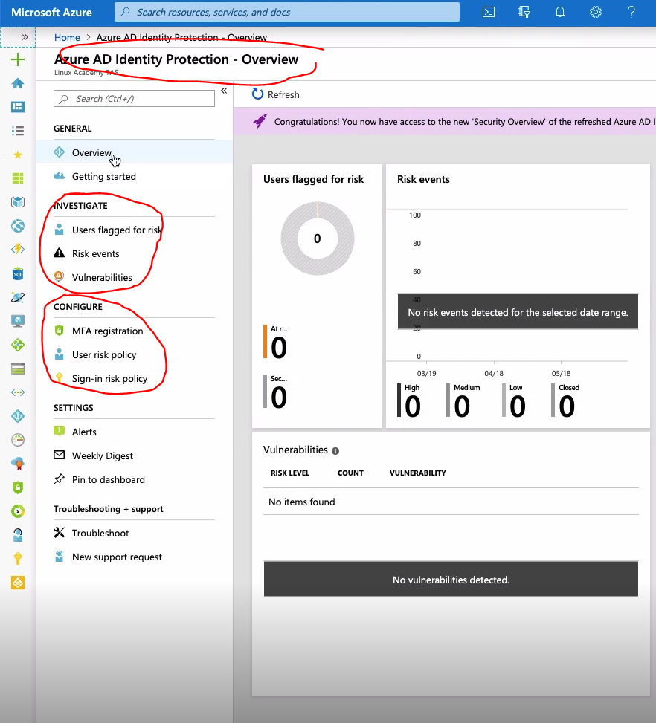Click the directory filter icon in top bar
The image size is (656, 723).
coord(524,12)
